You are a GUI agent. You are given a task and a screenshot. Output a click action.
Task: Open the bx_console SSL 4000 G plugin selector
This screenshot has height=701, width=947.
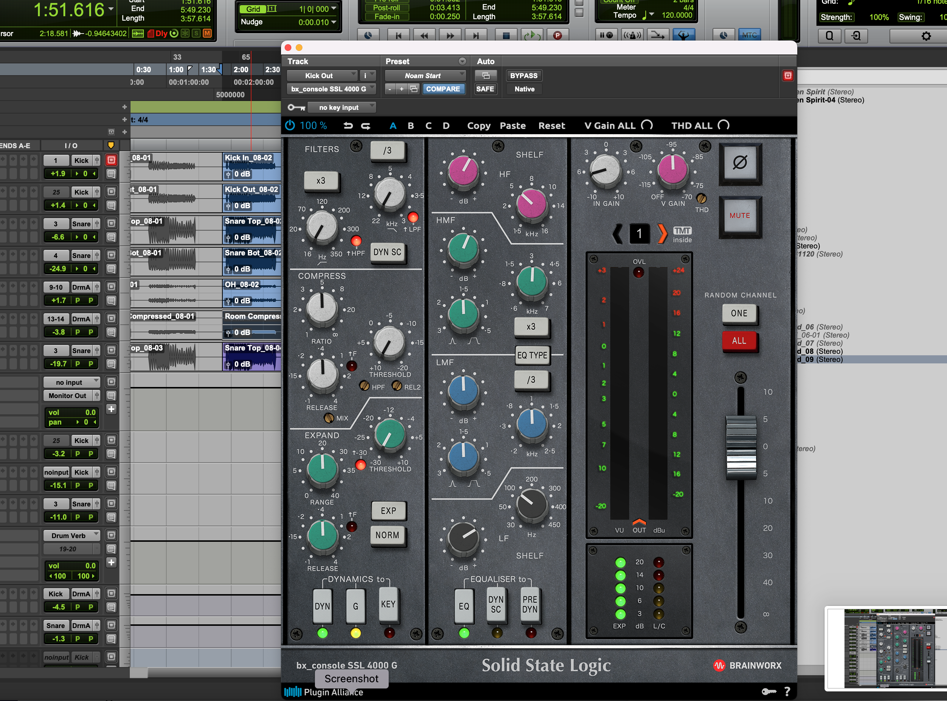332,89
